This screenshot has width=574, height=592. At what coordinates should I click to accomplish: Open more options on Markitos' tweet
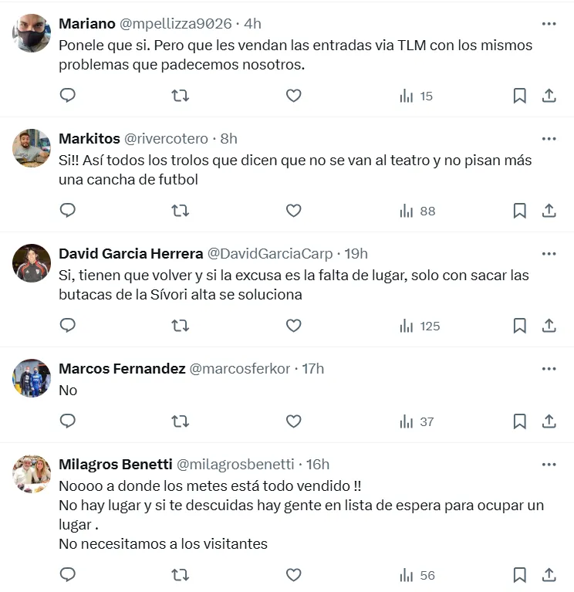click(549, 139)
